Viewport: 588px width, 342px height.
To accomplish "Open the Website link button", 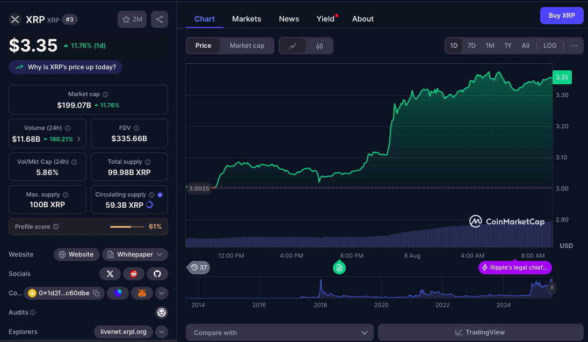I will click(76, 254).
